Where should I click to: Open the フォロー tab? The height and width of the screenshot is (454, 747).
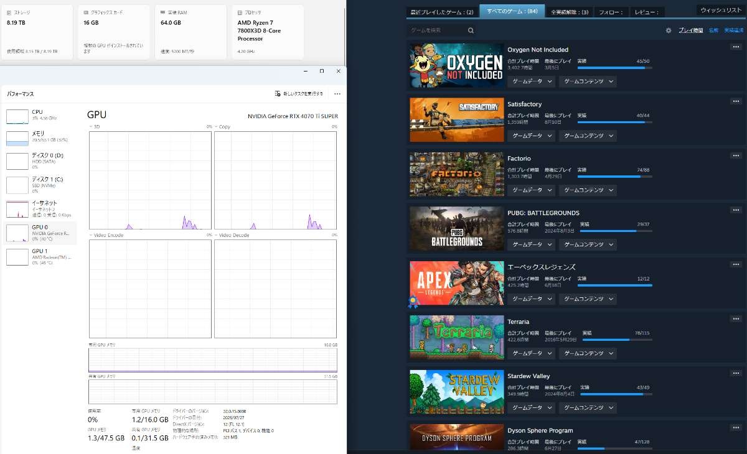(611, 12)
